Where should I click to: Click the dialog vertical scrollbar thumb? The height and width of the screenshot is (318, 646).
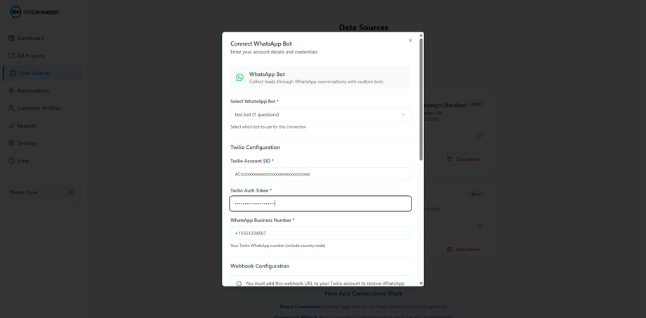pos(421,99)
